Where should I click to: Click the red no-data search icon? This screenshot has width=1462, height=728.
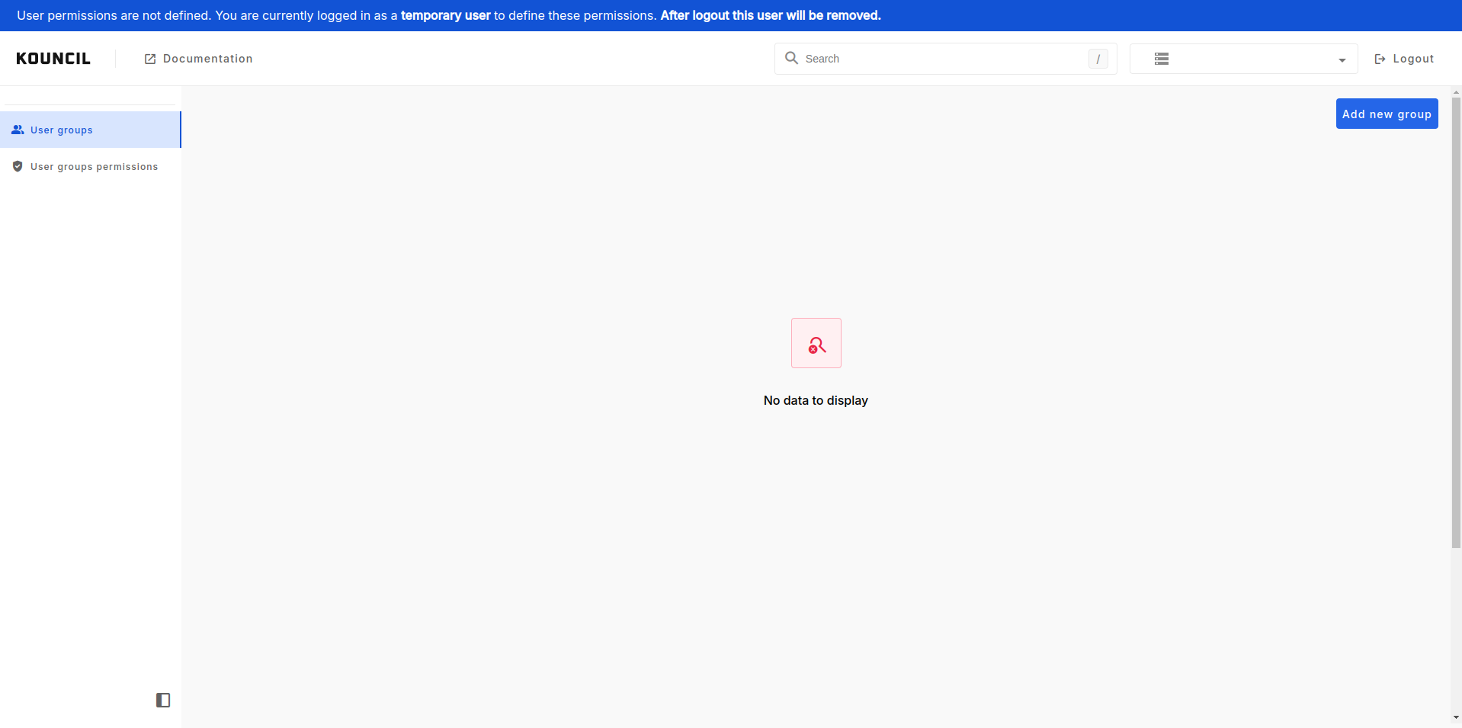tap(816, 344)
